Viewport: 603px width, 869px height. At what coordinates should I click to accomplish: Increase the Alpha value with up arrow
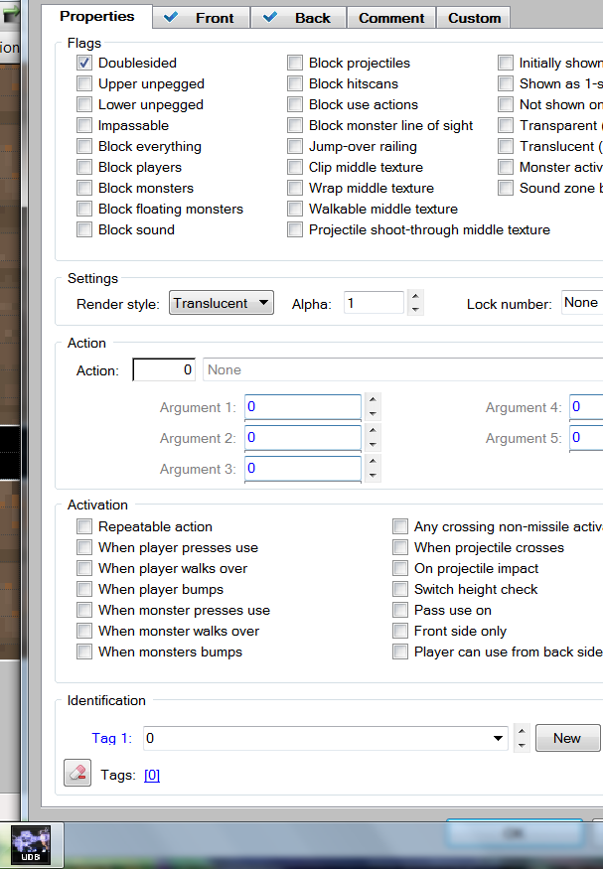click(415, 296)
